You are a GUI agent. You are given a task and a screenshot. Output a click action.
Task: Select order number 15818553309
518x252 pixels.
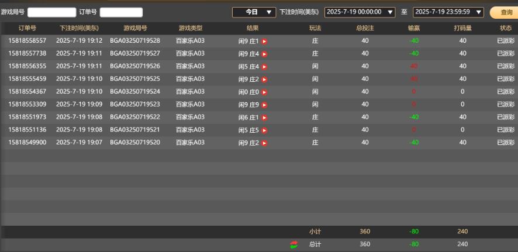27,105
